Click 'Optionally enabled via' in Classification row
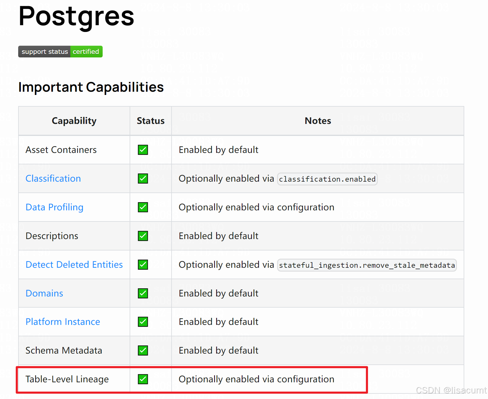Screen dimensions: 488x399 [226, 179]
